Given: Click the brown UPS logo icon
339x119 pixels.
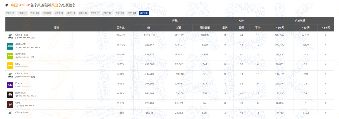Looking at the screenshot, I should point(10,105).
